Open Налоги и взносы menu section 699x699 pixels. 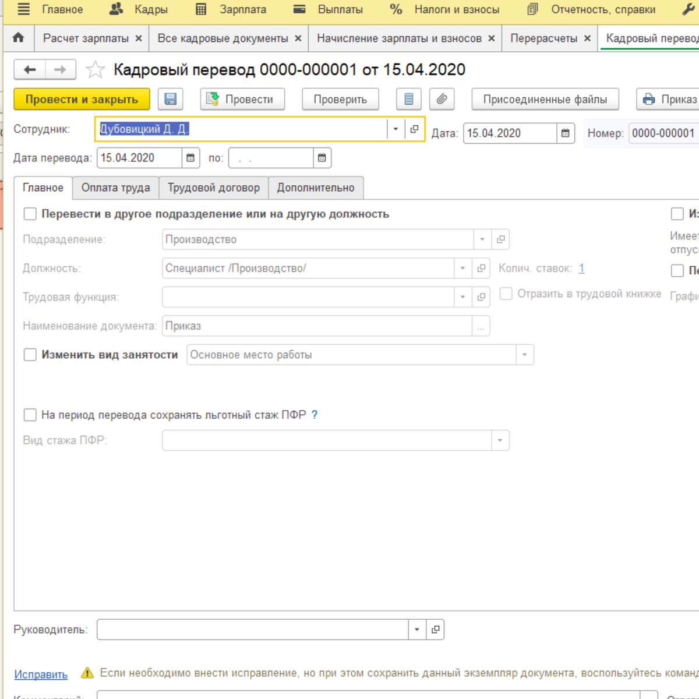pyautogui.click(x=444, y=9)
